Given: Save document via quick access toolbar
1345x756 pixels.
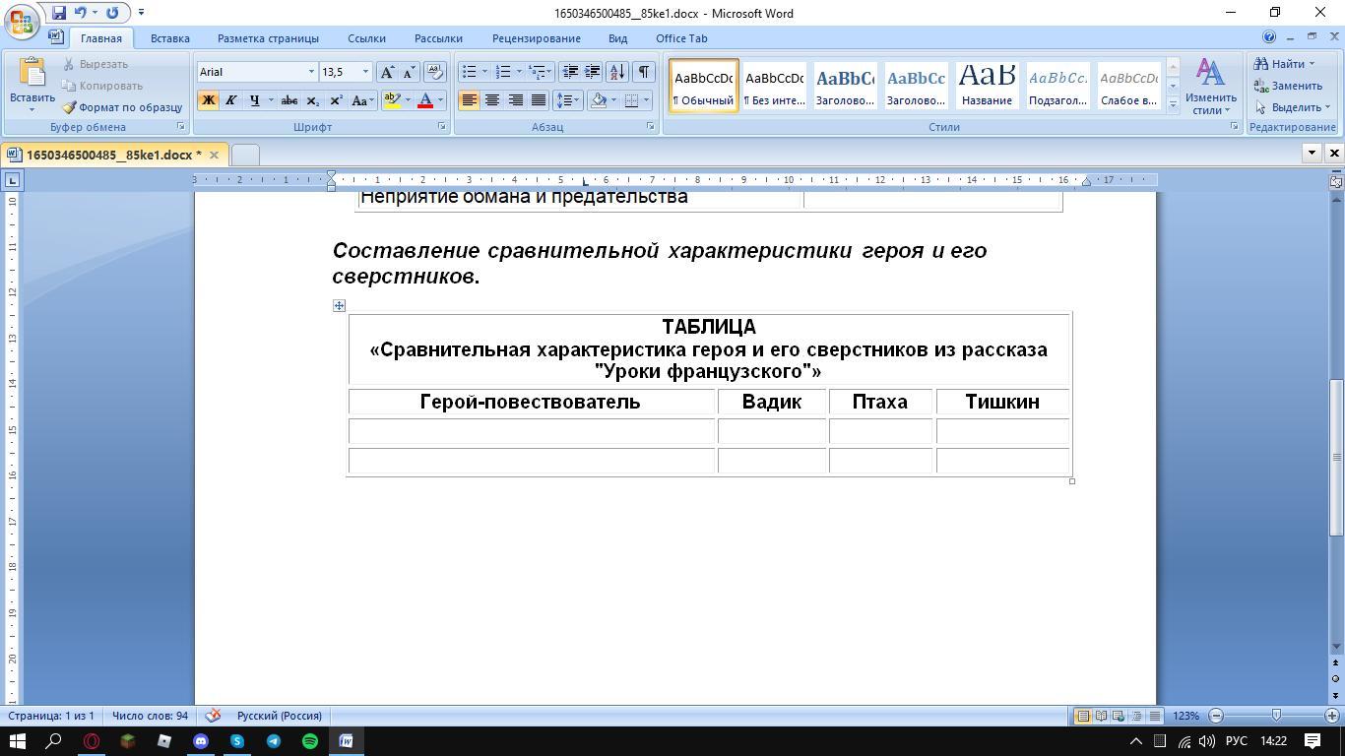Looking at the screenshot, I should [x=59, y=13].
